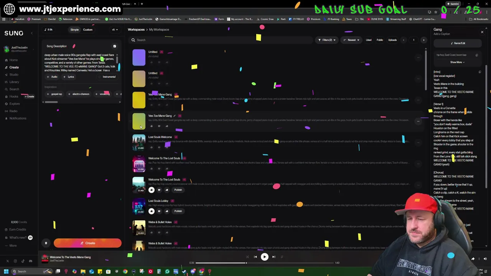The height and width of the screenshot is (276, 491).
Task: Click the horizontal scrollbar under inspiration tags
Action: [x=51, y=102]
